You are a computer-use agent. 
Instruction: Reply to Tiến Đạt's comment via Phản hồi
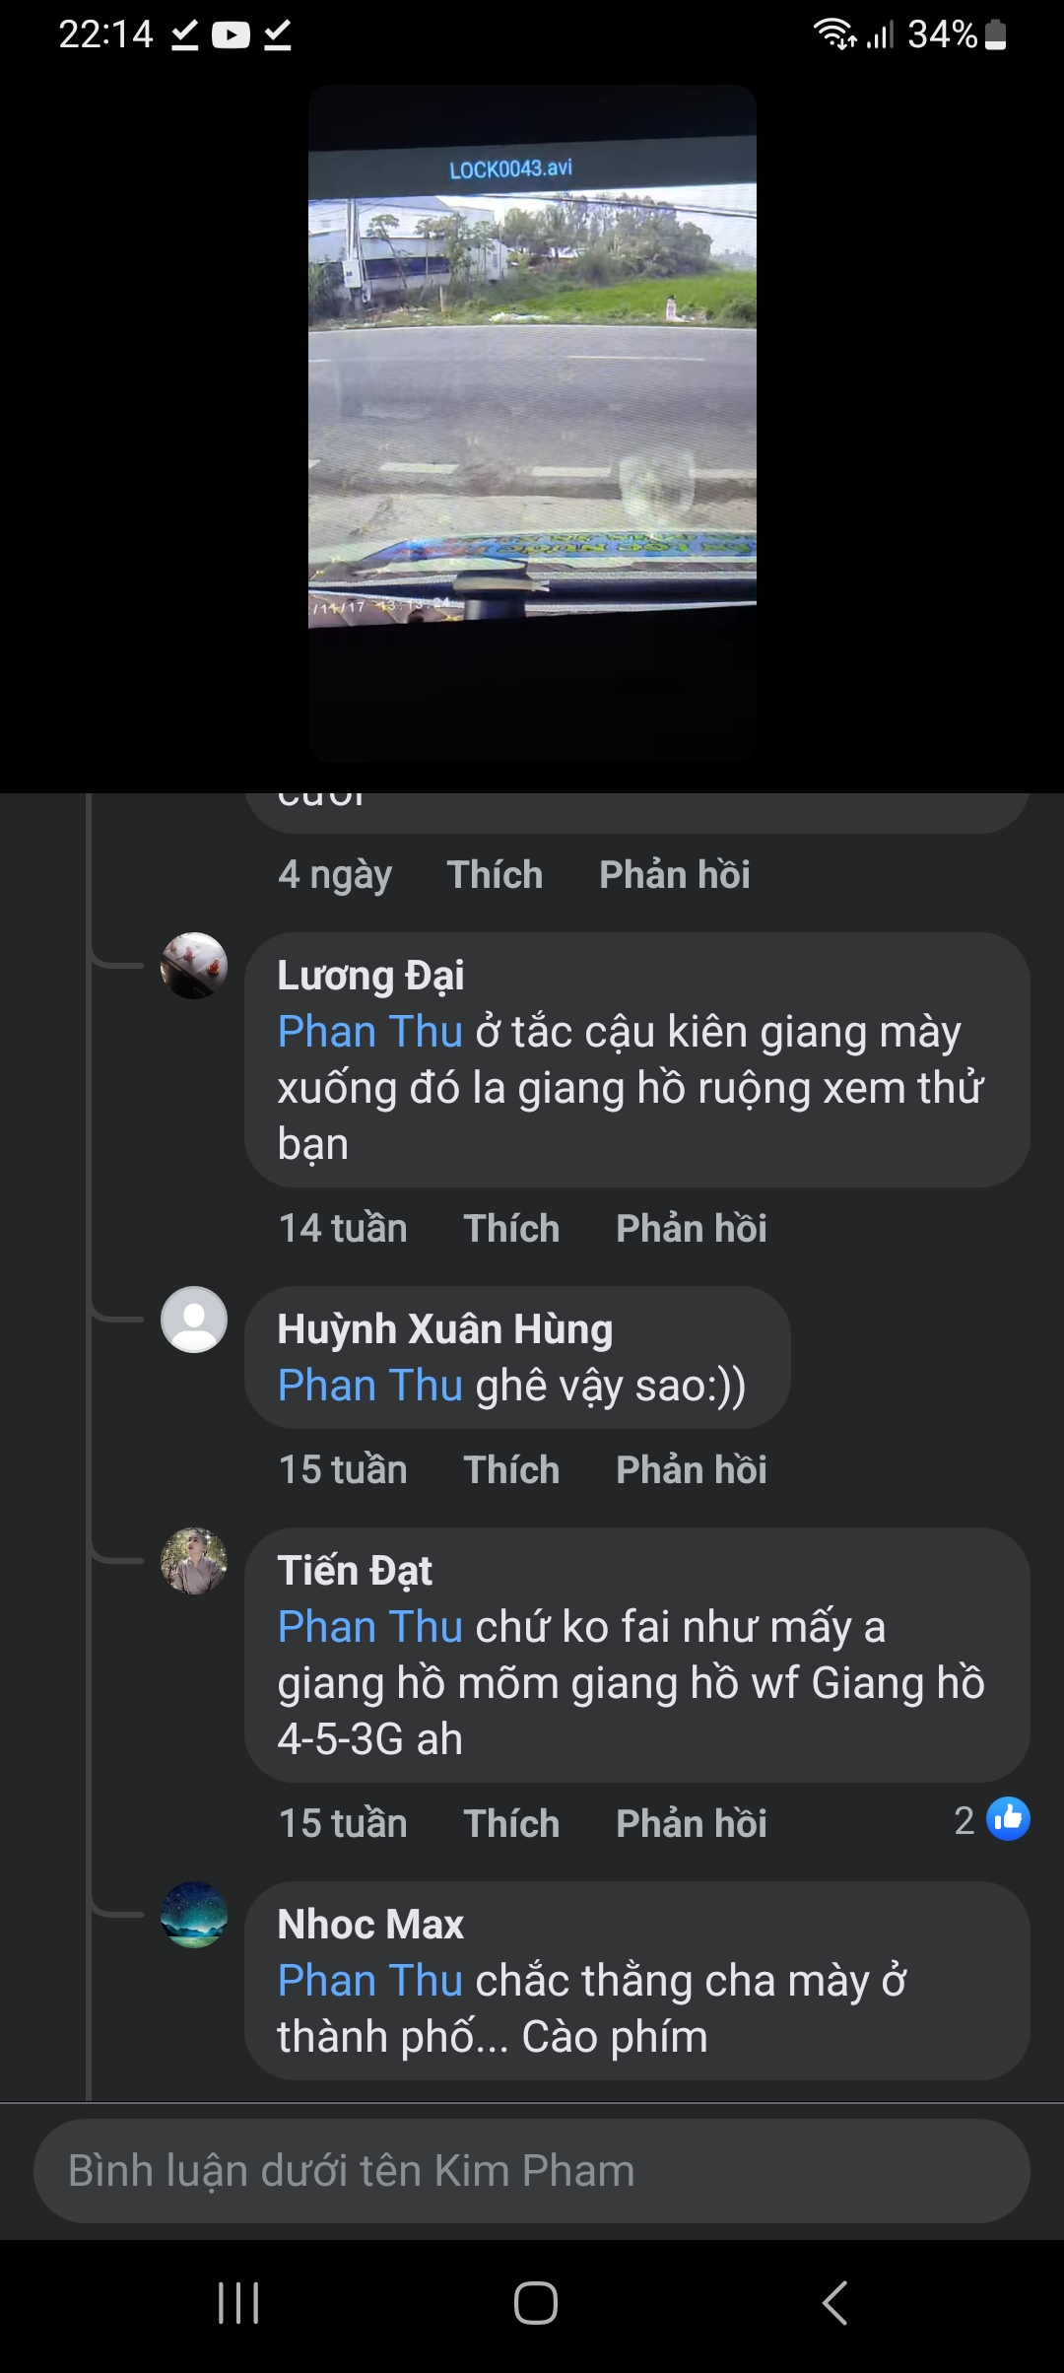(692, 1823)
